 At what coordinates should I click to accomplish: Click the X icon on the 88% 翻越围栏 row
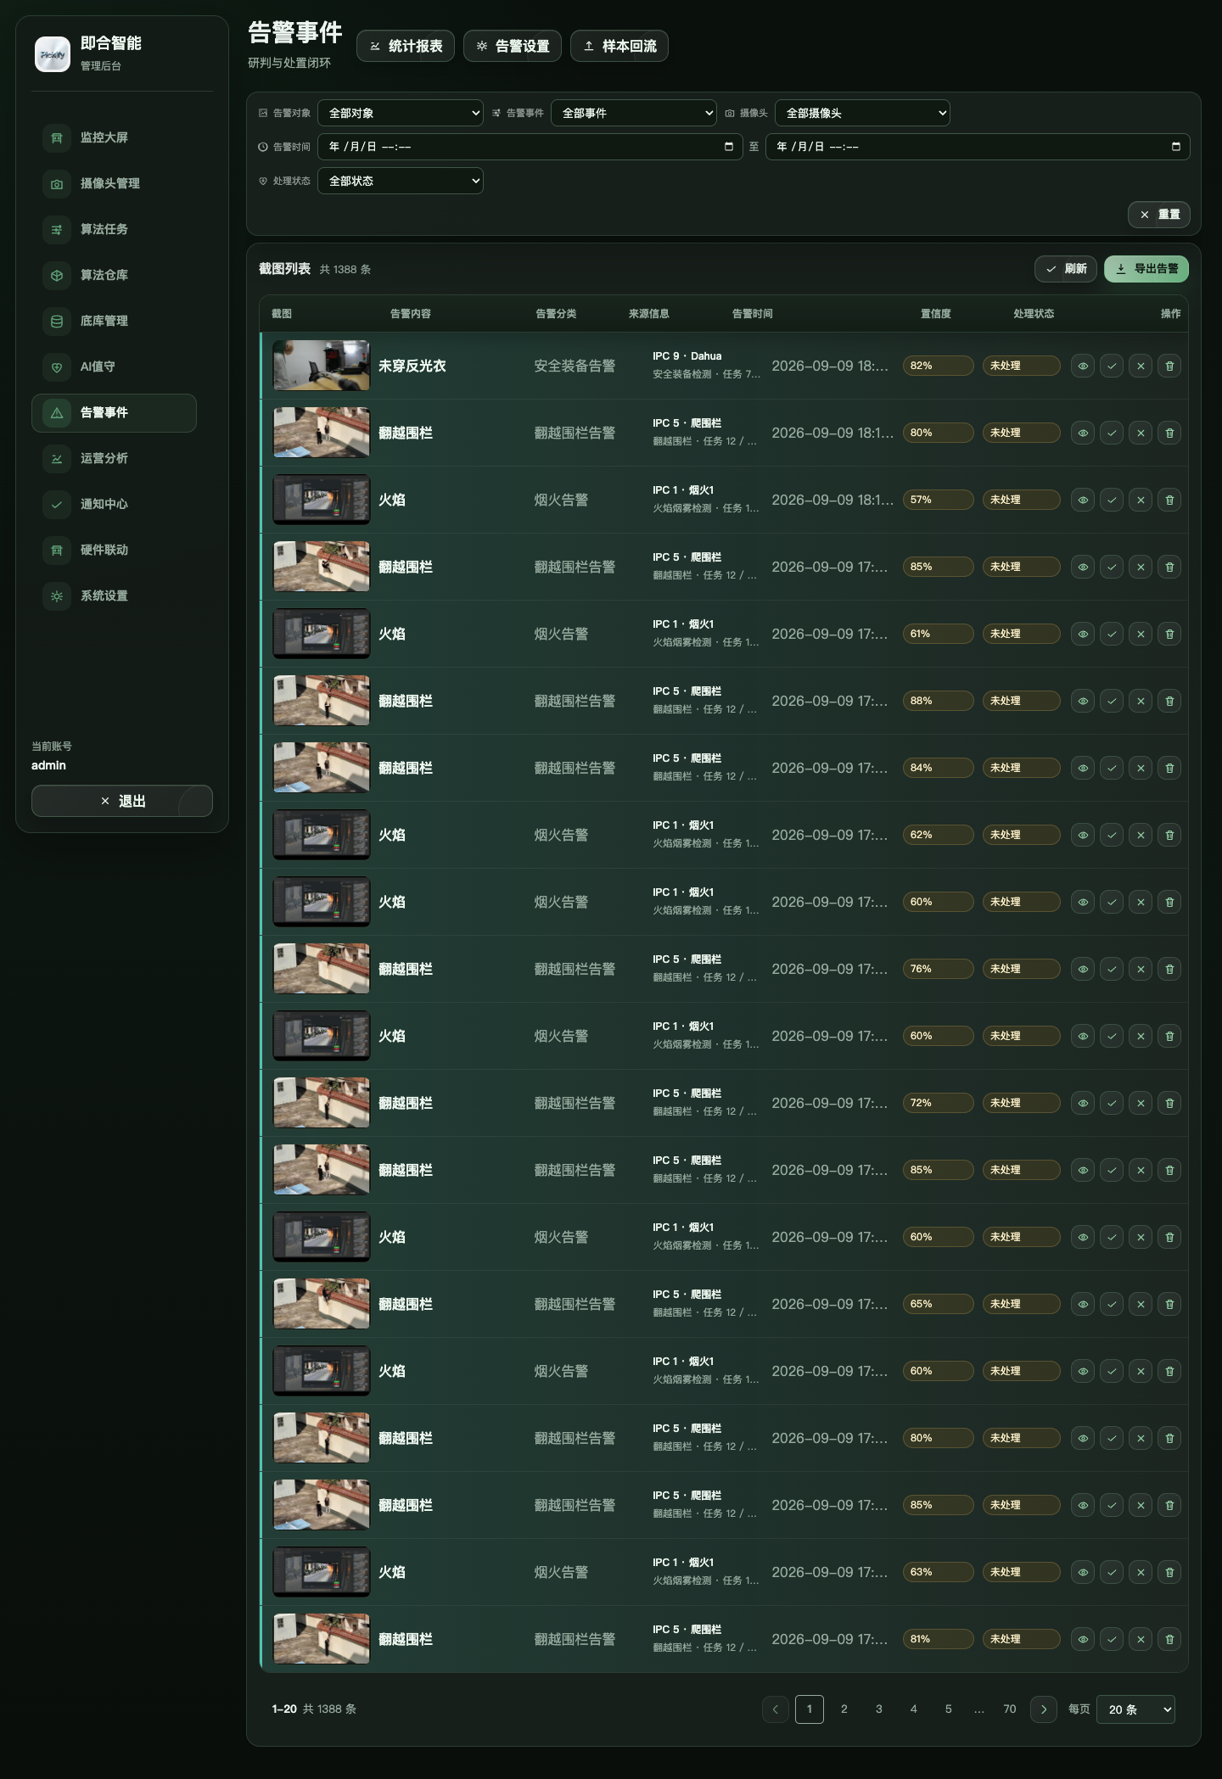click(x=1141, y=701)
